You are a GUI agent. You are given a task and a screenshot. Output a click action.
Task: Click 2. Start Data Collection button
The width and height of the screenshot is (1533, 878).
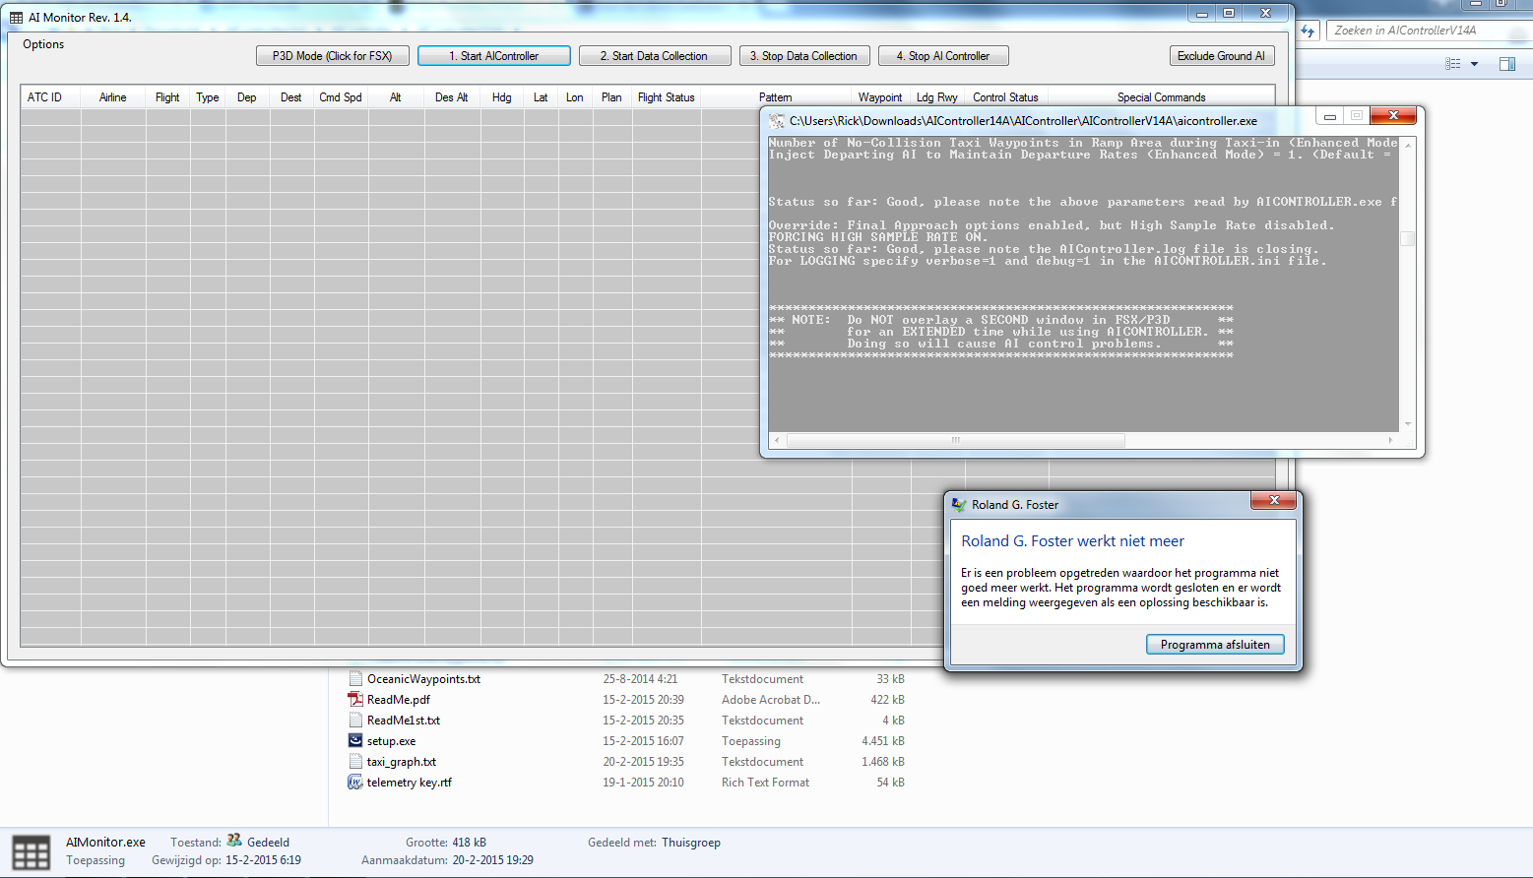(x=654, y=56)
